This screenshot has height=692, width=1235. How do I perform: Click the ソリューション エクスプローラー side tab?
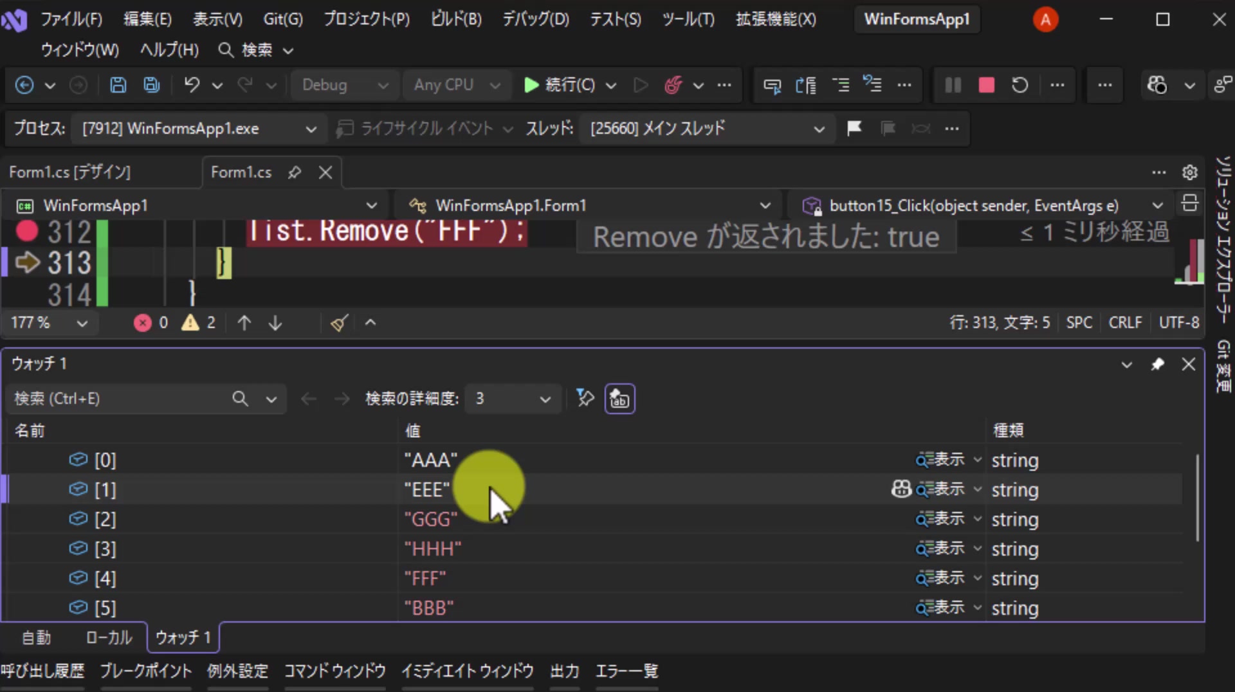click(1223, 239)
